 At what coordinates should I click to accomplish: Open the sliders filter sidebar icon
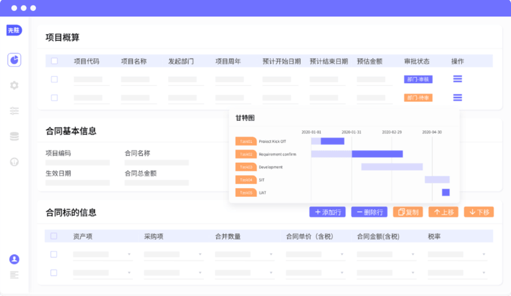pos(14,111)
